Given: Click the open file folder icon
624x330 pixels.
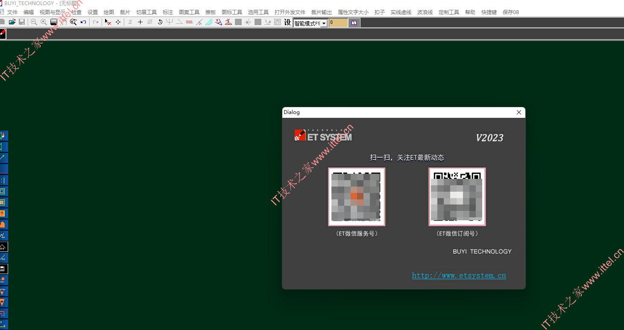Looking at the screenshot, I should pos(12,22).
